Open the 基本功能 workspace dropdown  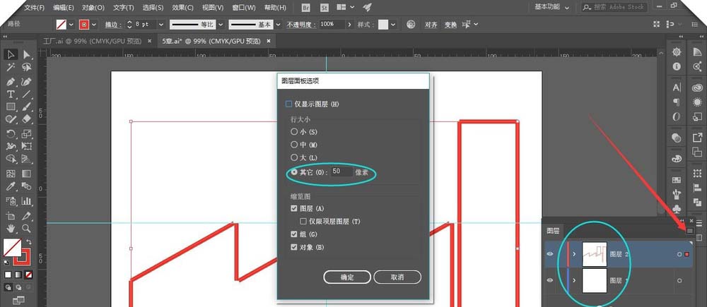553,7
